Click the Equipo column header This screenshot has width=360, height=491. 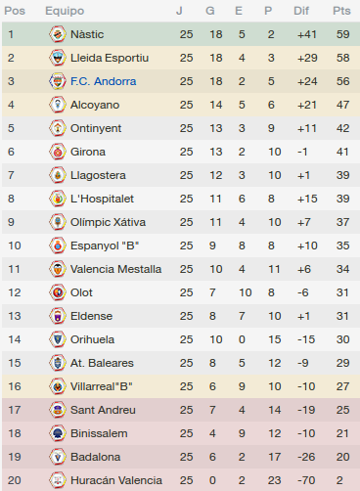pos(65,11)
